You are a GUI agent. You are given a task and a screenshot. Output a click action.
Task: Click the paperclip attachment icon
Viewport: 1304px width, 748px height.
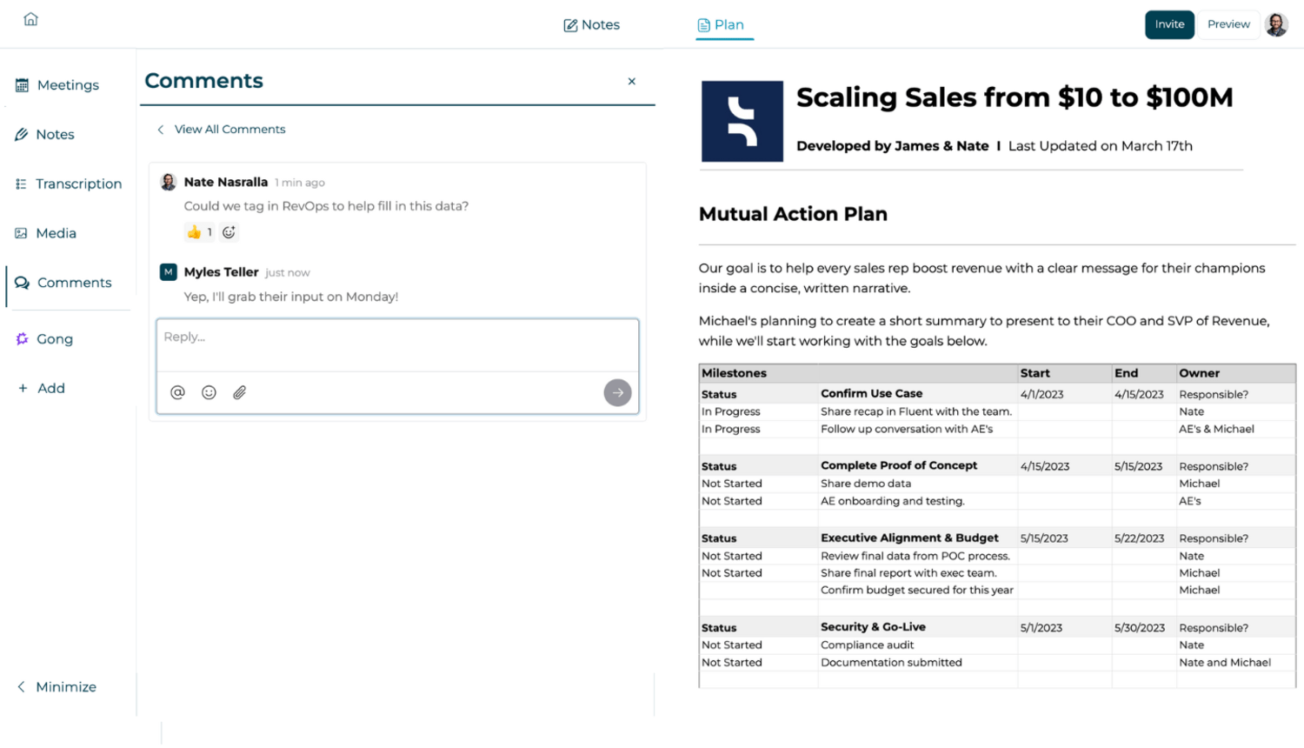coord(240,392)
